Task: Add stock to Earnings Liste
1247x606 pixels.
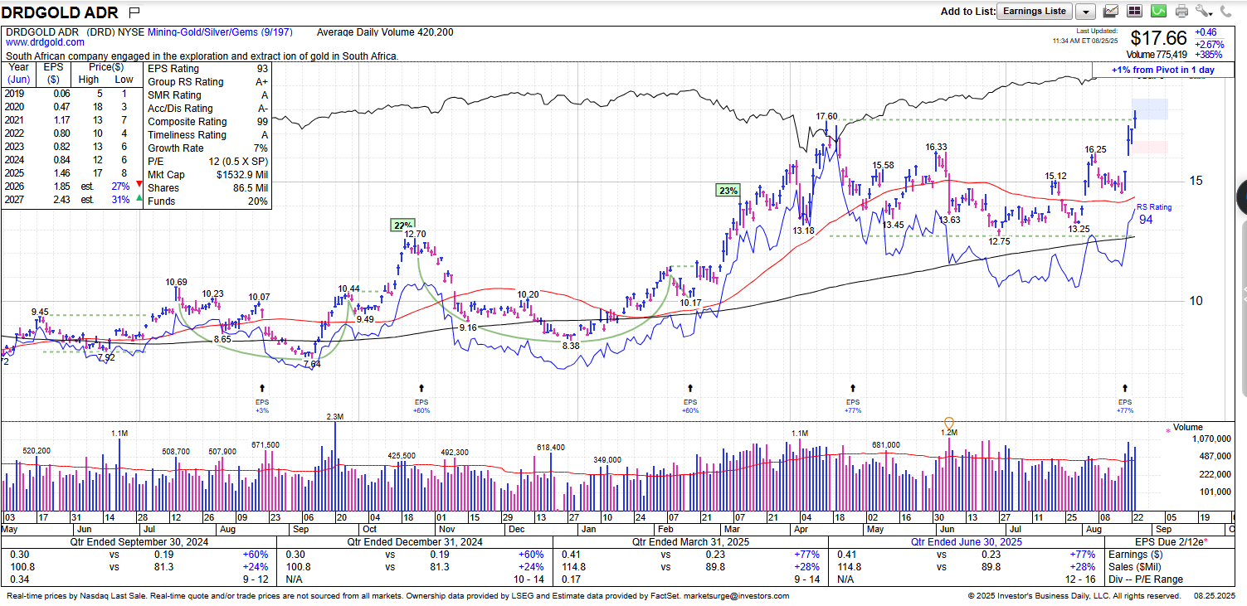Action: click(x=1034, y=12)
